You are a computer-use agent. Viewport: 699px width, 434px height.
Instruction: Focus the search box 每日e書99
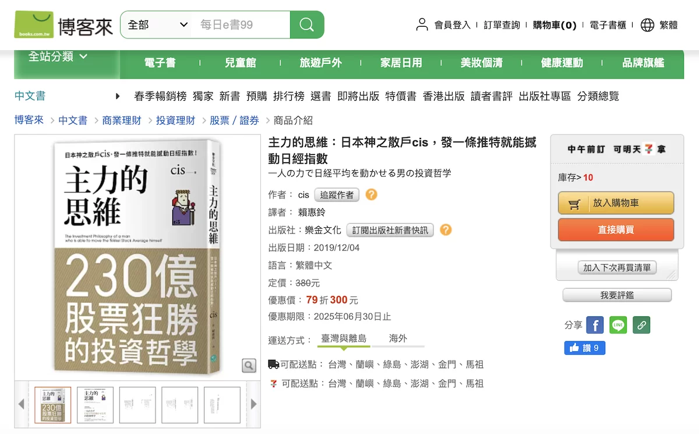(x=241, y=25)
